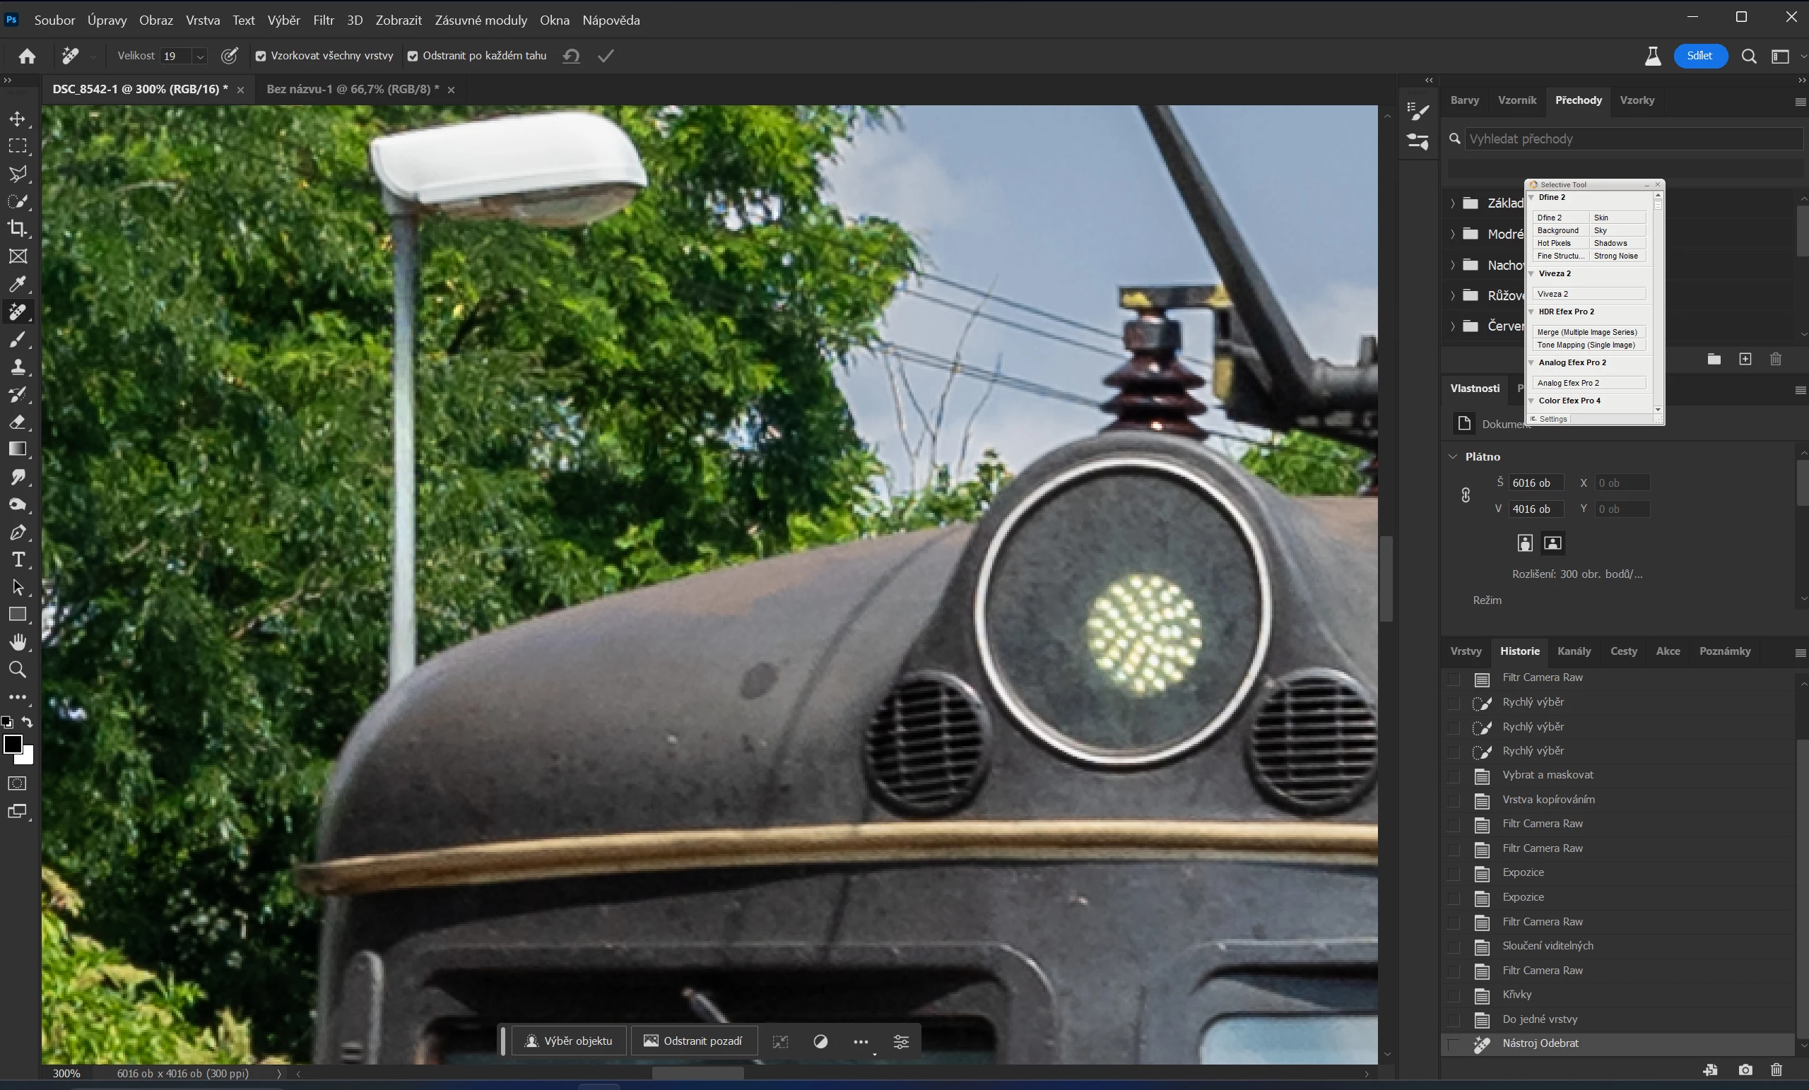Select the Eraser tool
The image size is (1809, 1090).
(x=18, y=422)
